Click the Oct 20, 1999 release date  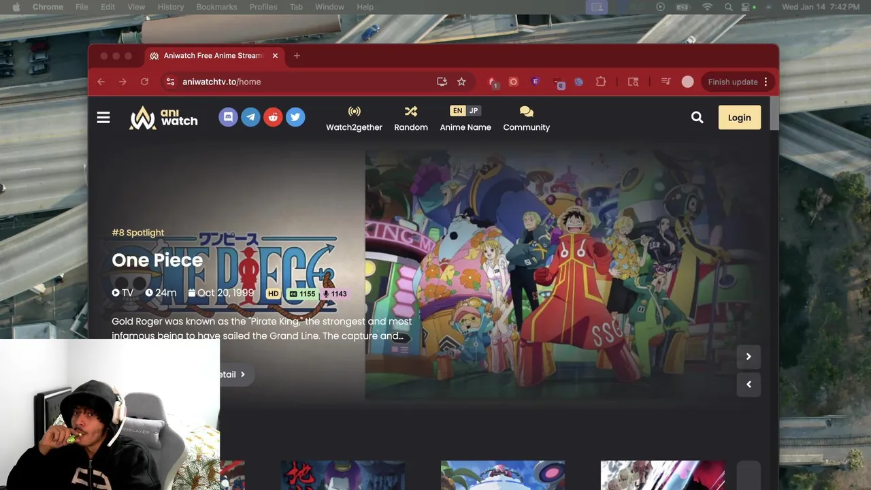221,293
